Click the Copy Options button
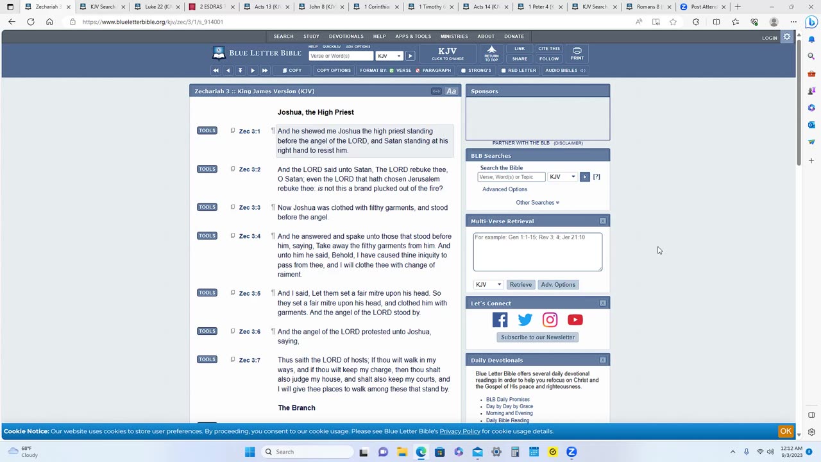This screenshot has width=821, height=462. click(334, 71)
